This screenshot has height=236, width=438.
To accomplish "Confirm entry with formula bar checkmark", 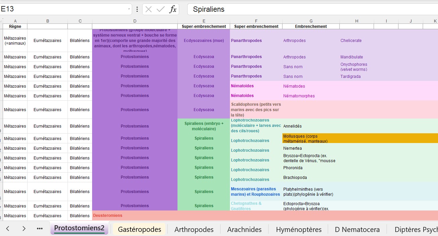I will tap(161, 9).
